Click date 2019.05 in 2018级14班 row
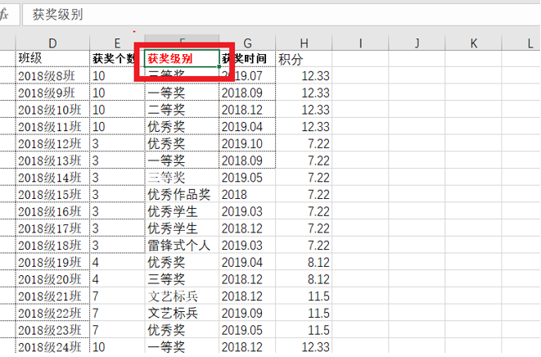The width and height of the screenshot is (541, 357). point(247,178)
